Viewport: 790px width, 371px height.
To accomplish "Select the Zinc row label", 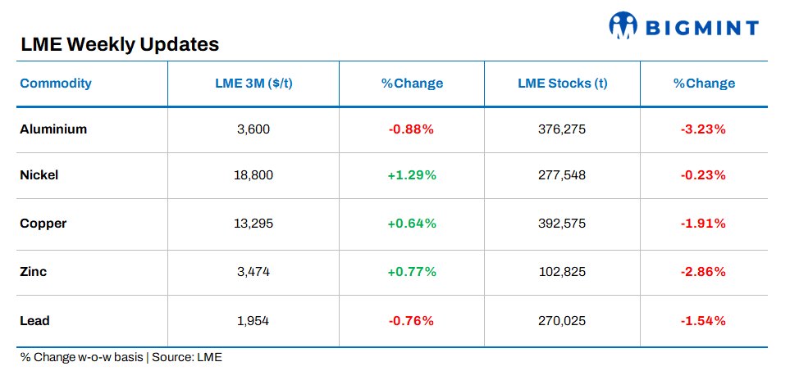I will [x=34, y=272].
